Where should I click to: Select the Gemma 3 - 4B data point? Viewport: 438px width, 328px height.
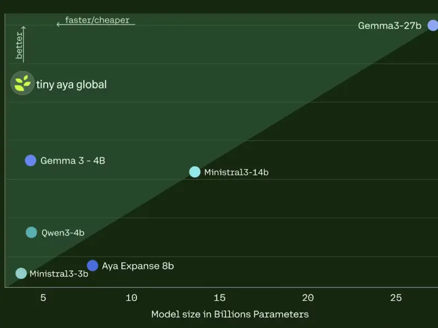pos(31,160)
